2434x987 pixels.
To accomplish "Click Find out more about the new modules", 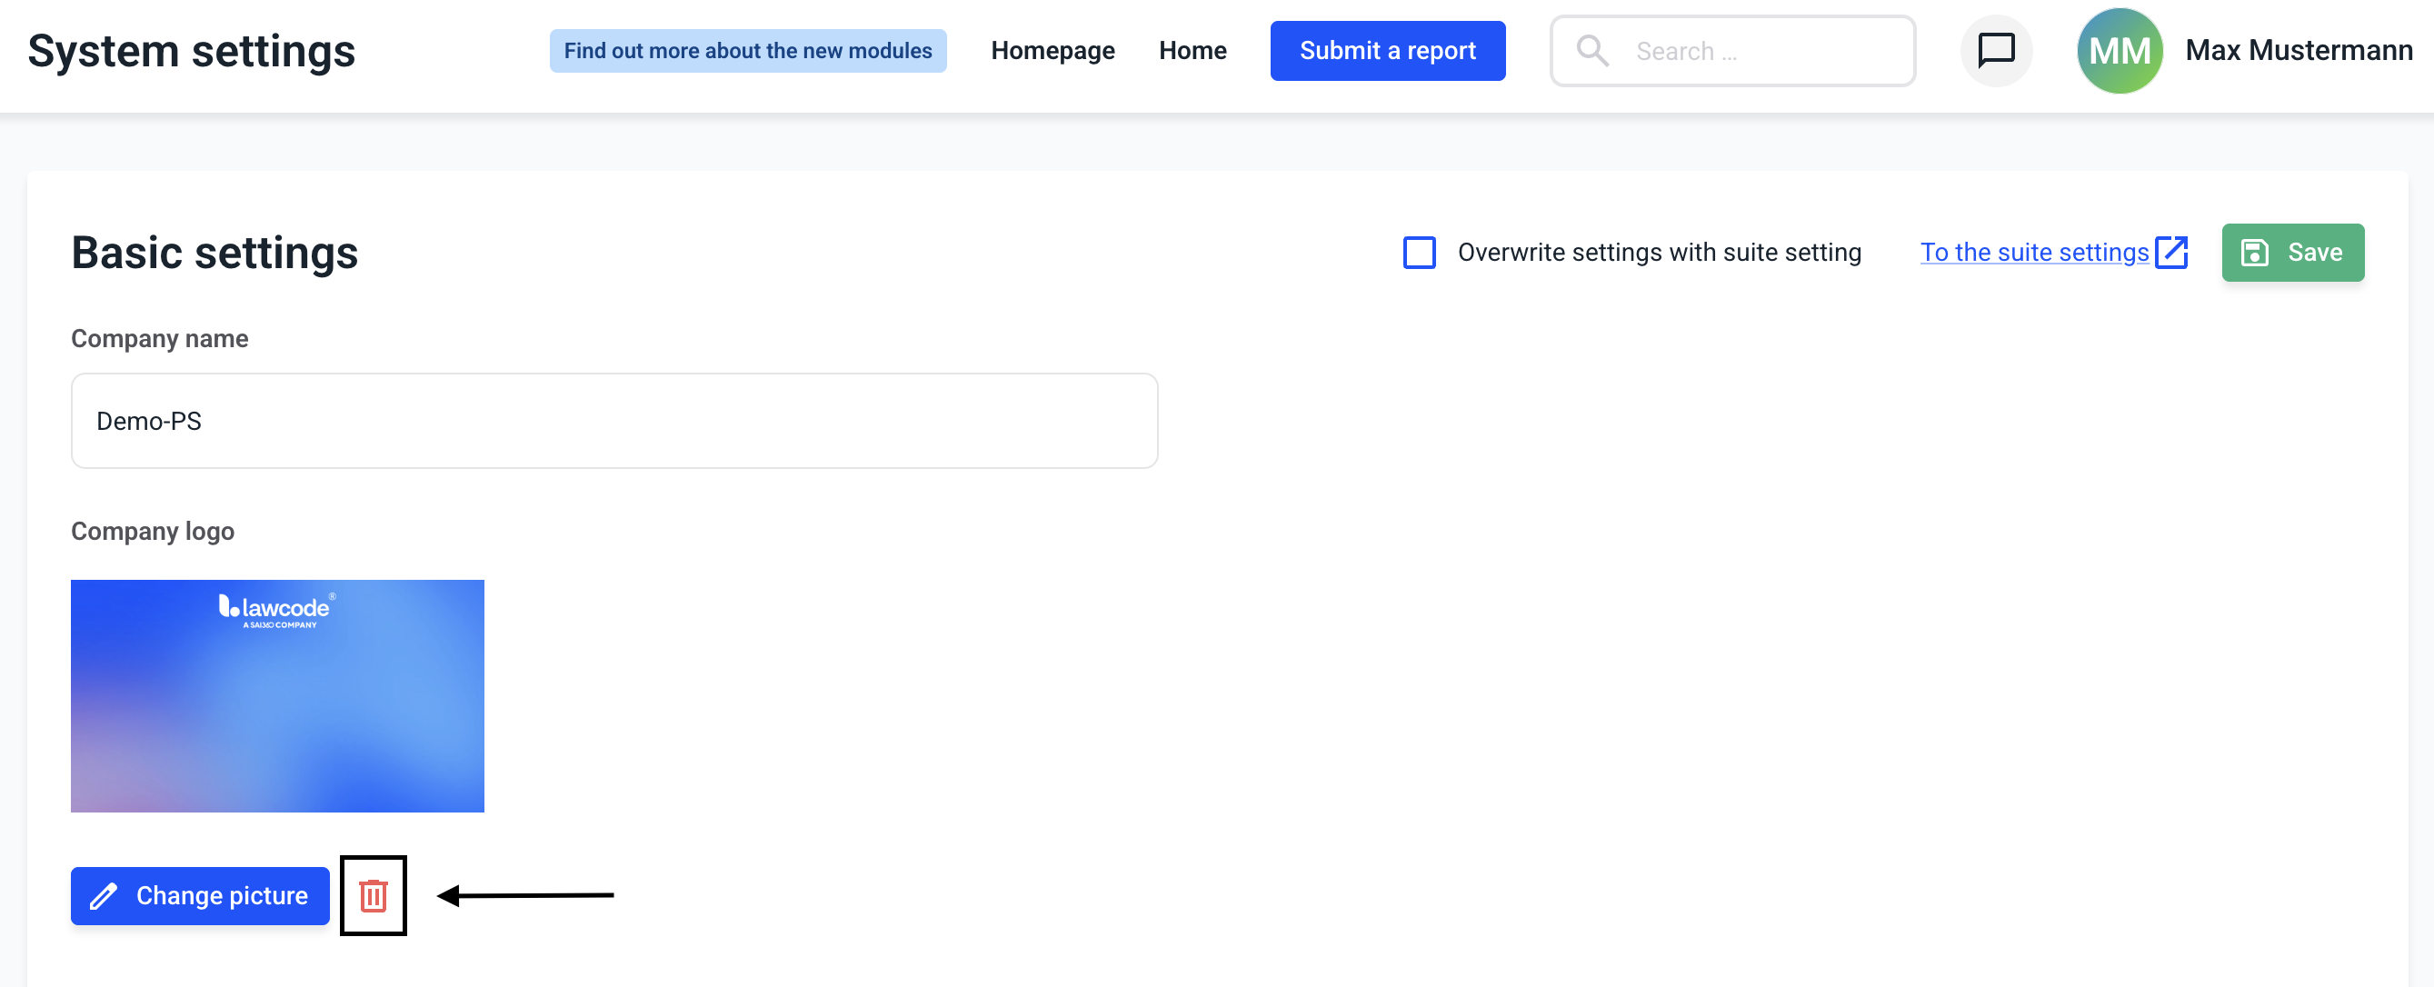I will 747,50.
